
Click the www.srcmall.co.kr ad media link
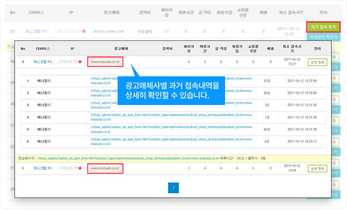tap(105, 168)
